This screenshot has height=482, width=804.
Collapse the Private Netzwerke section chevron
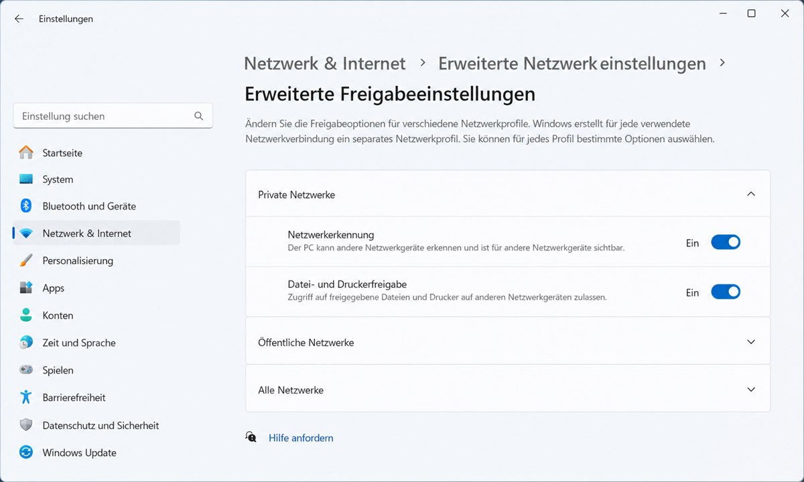click(751, 194)
